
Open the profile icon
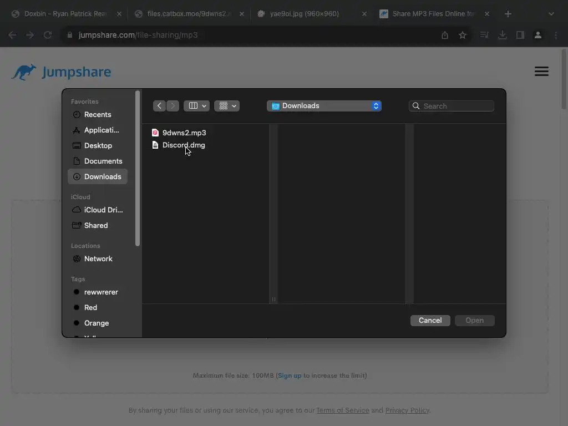(x=538, y=35)
